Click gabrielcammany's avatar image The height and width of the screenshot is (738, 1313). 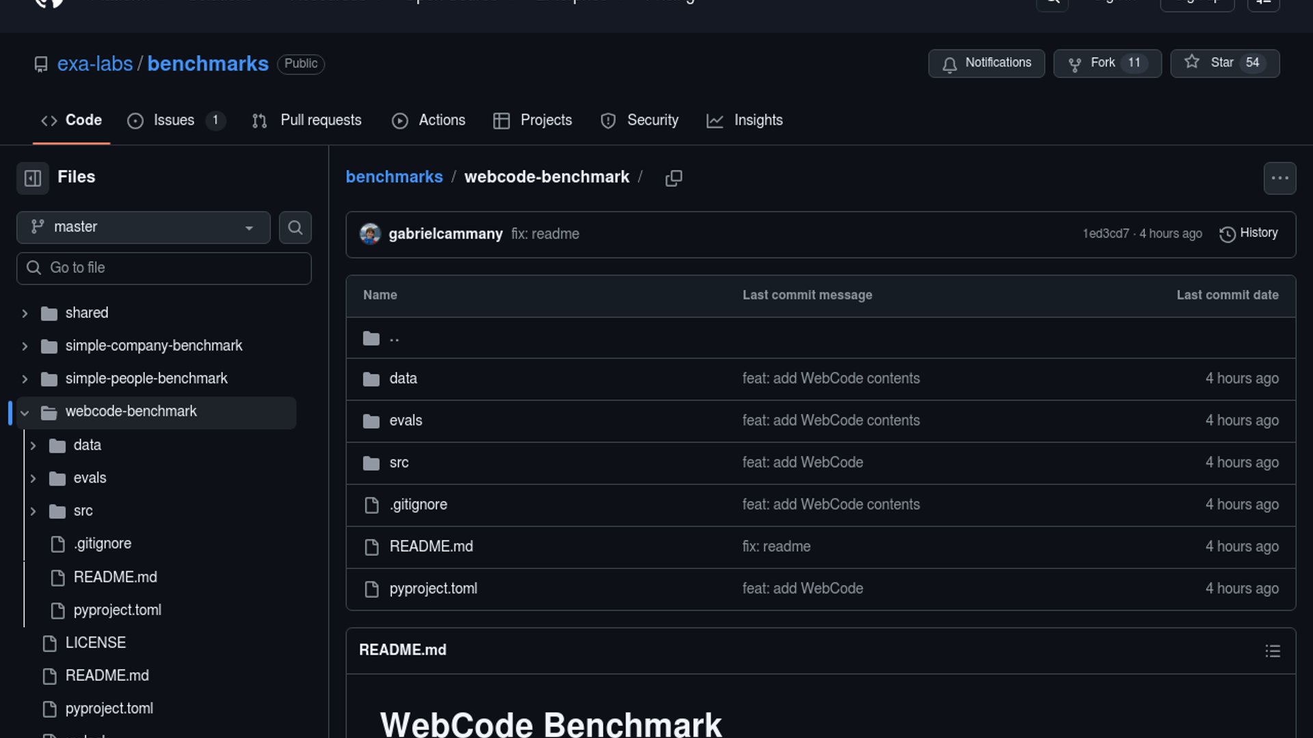coord(370,234)
